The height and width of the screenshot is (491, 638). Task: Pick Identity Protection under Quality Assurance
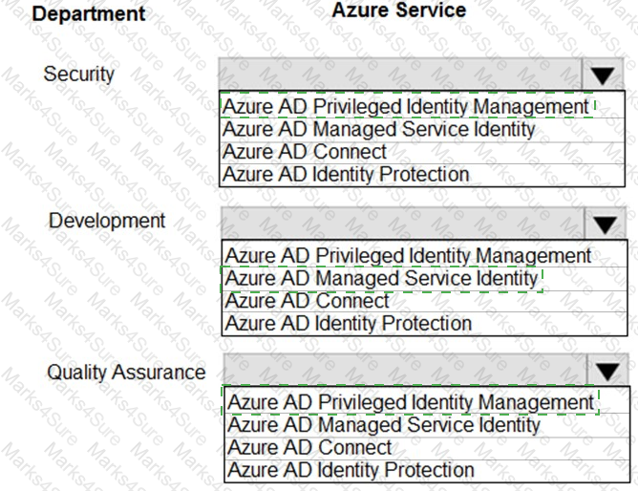tap(427, 470)
